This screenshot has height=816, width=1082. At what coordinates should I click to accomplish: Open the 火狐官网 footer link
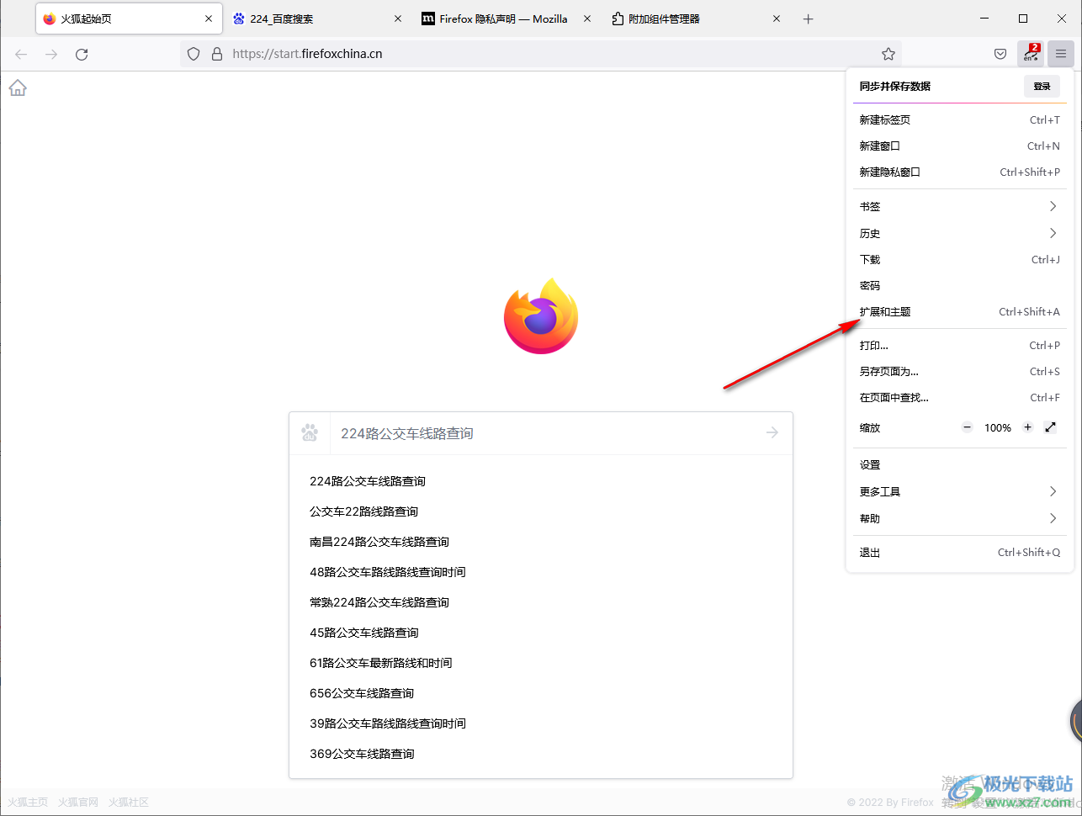coord(78,803)
